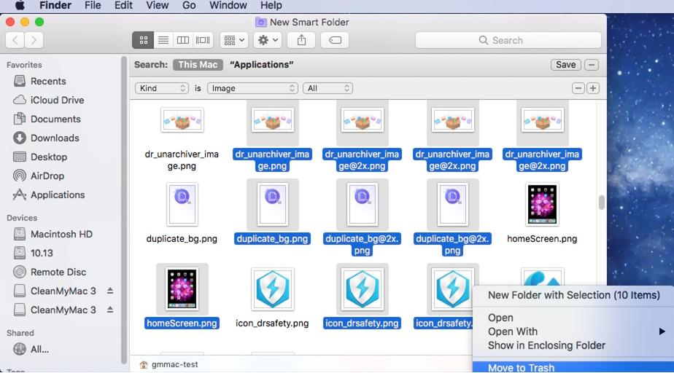This screenshot has height=373, width=674.
Task: Open the Kind criteria dropdown
Action: tap(162, 88)
